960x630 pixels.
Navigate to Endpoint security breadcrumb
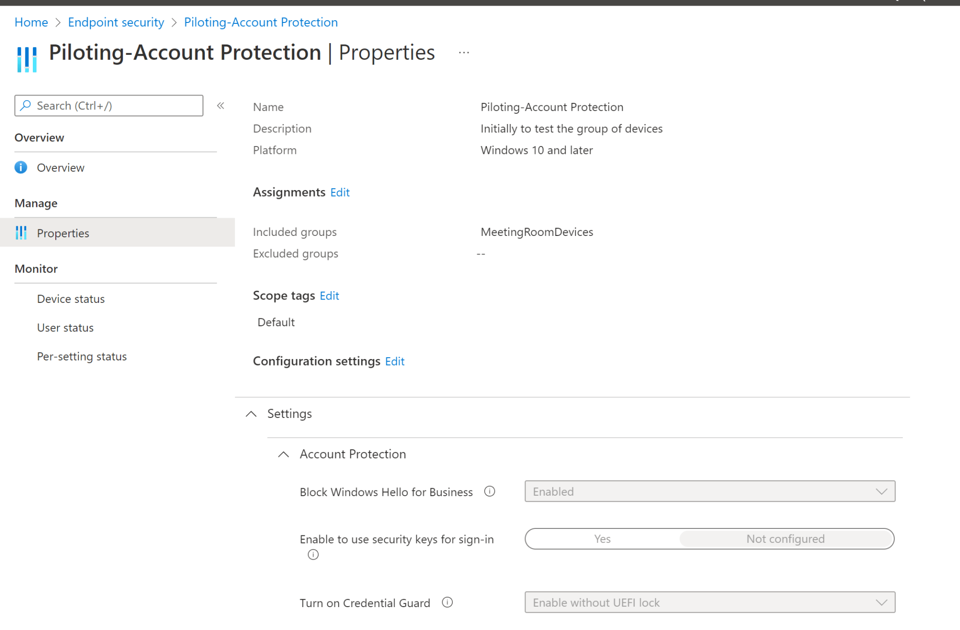116,22
